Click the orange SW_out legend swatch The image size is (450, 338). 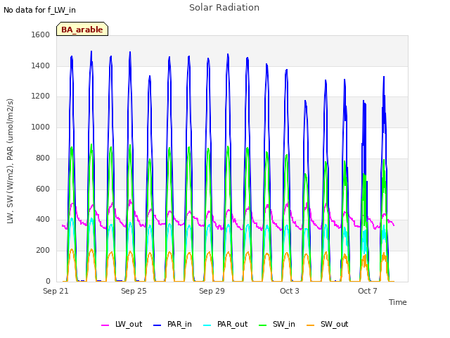[x=311, y=325]
